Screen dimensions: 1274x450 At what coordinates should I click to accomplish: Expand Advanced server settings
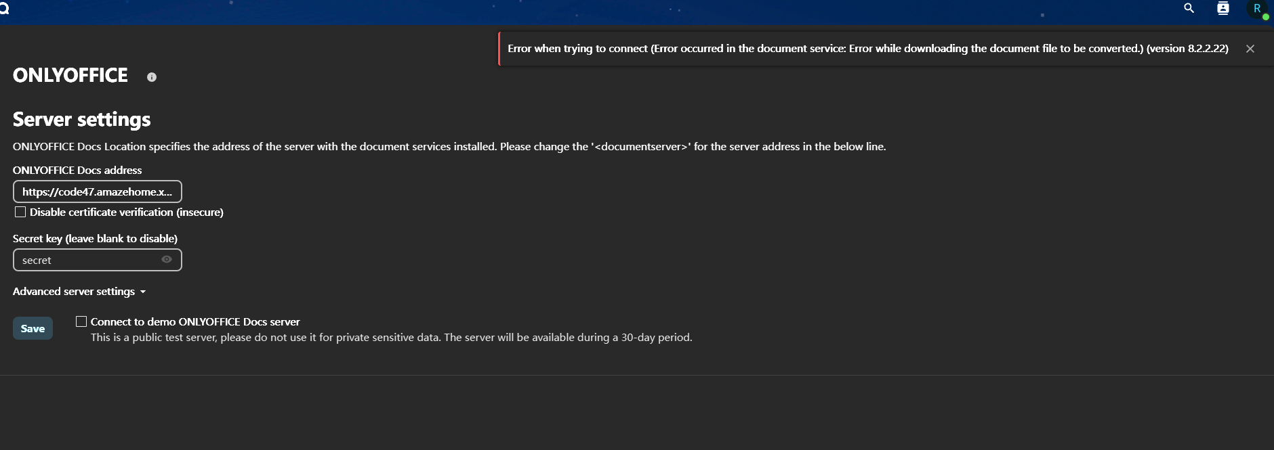(x=74, y=292)
